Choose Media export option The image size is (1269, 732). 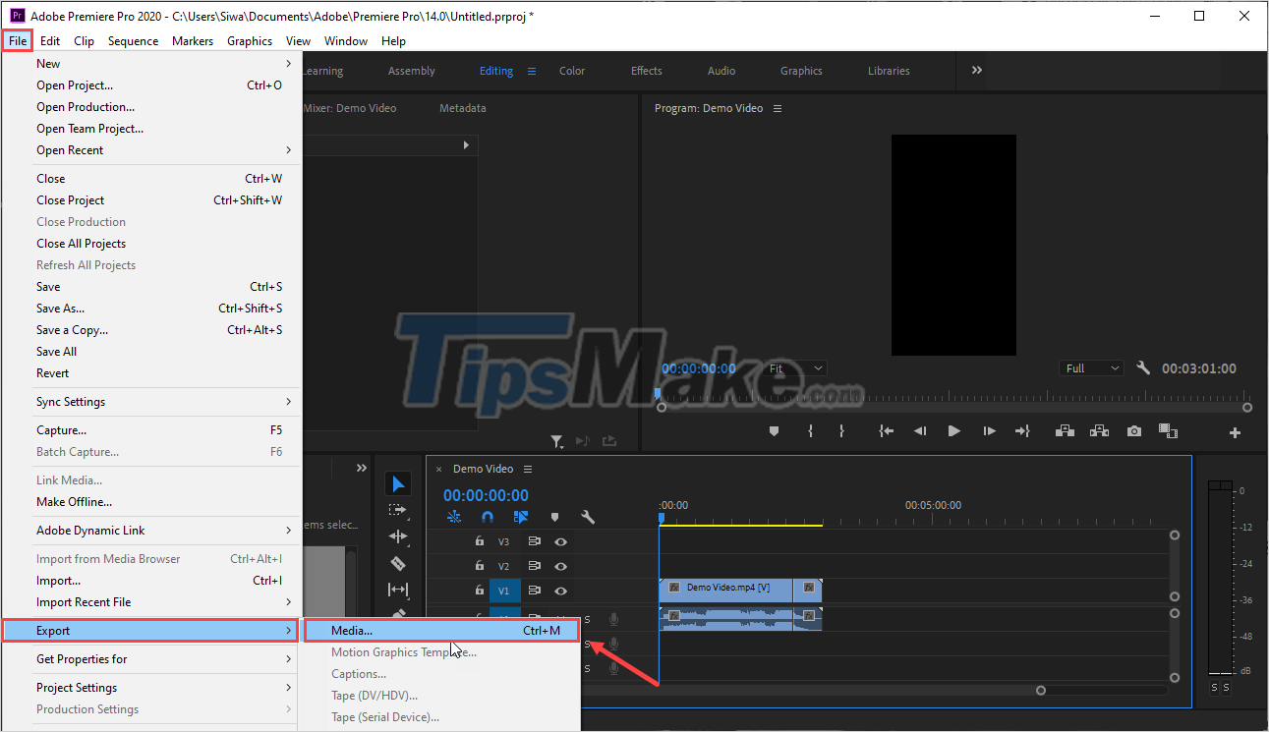click(441, 630)
